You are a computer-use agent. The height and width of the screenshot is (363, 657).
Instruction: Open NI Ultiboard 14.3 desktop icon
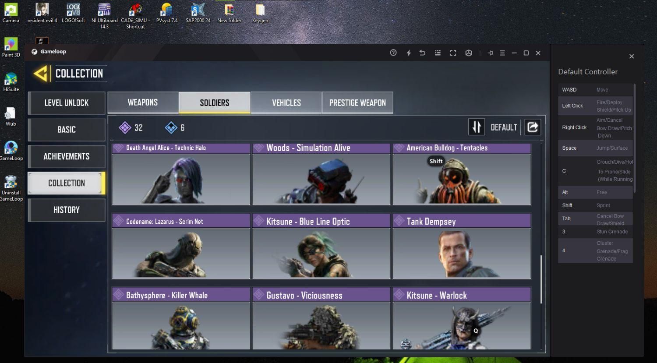click(104, 16)
